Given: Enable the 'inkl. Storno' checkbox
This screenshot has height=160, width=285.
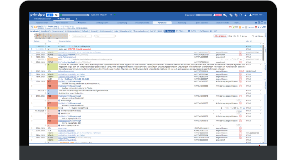Looking at the screenshot, I should [x=253, y=36].
